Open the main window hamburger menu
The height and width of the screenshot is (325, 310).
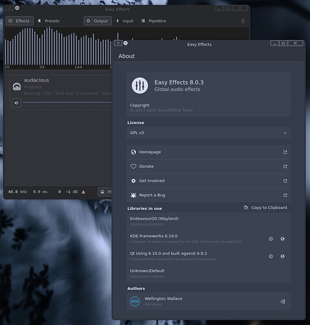[243, 21]
